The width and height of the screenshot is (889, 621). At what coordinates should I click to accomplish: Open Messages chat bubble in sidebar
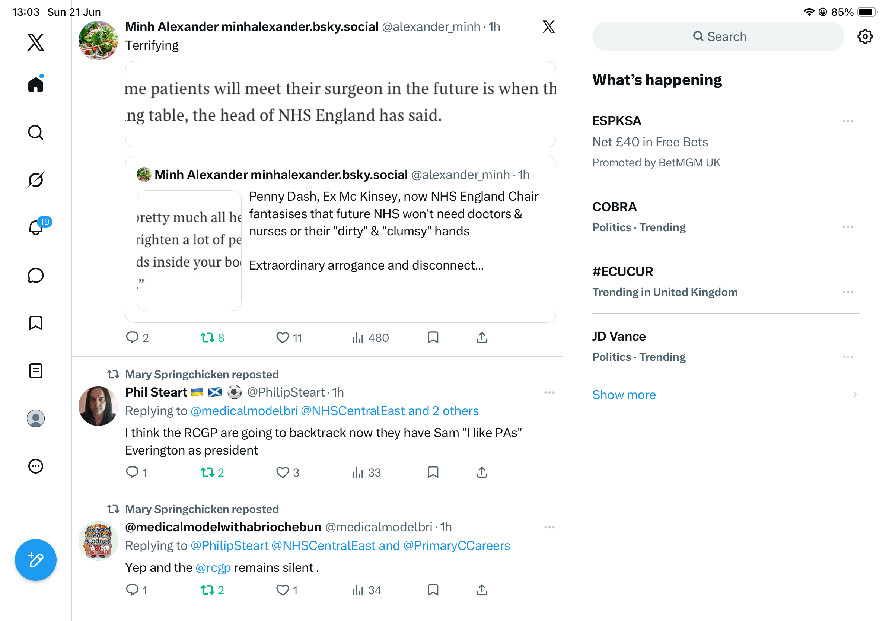(36, 275)
